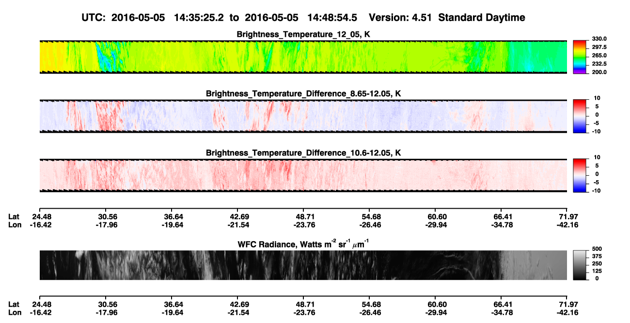
Task: Click lower axis latitude 48.71
Action: pos(303,304)
